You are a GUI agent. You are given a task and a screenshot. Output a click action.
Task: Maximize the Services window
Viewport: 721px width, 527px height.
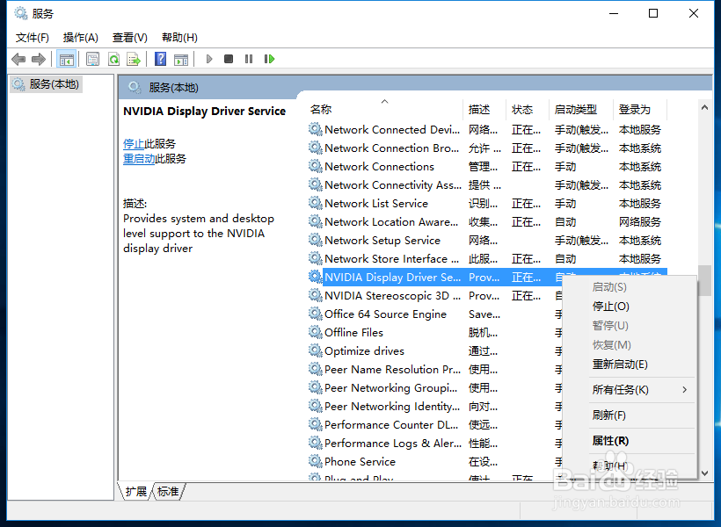click(x=653, y=13)
